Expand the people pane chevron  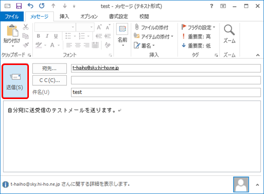[257, 185]
